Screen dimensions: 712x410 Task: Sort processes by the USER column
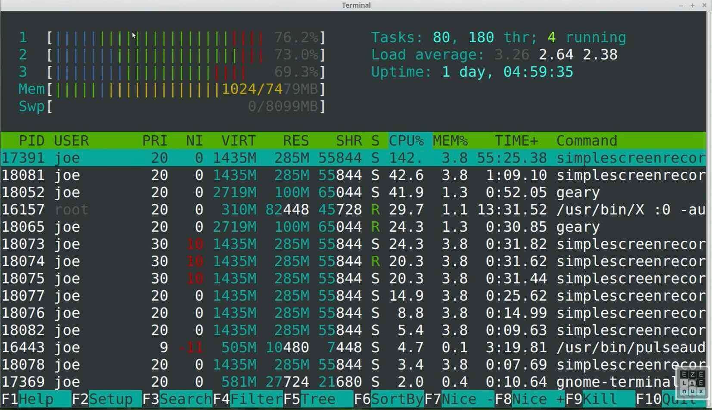[71, 140]
